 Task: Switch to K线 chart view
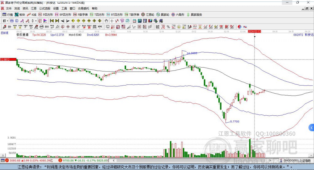(x=32, y=15)
